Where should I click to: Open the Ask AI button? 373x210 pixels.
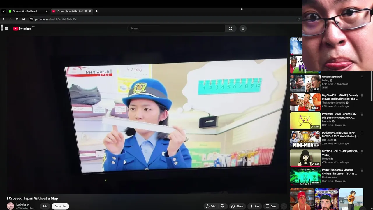(x=254, y=206)
